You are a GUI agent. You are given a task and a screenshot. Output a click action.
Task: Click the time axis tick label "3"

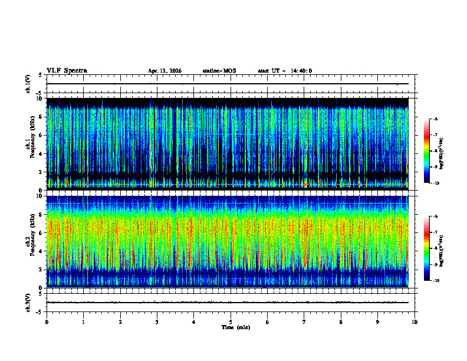pos(157,322)
